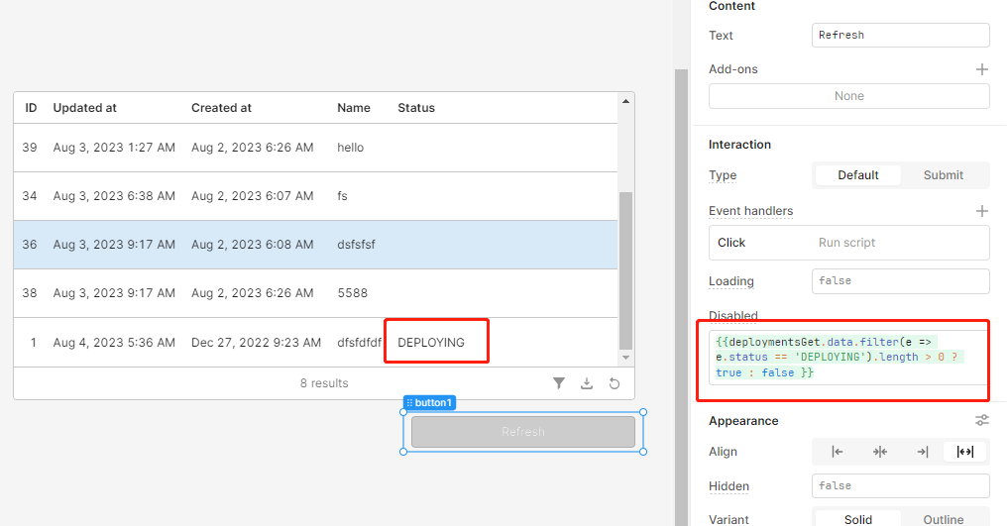Open Appearance advanced settings sliders icon

pos(981,421)
